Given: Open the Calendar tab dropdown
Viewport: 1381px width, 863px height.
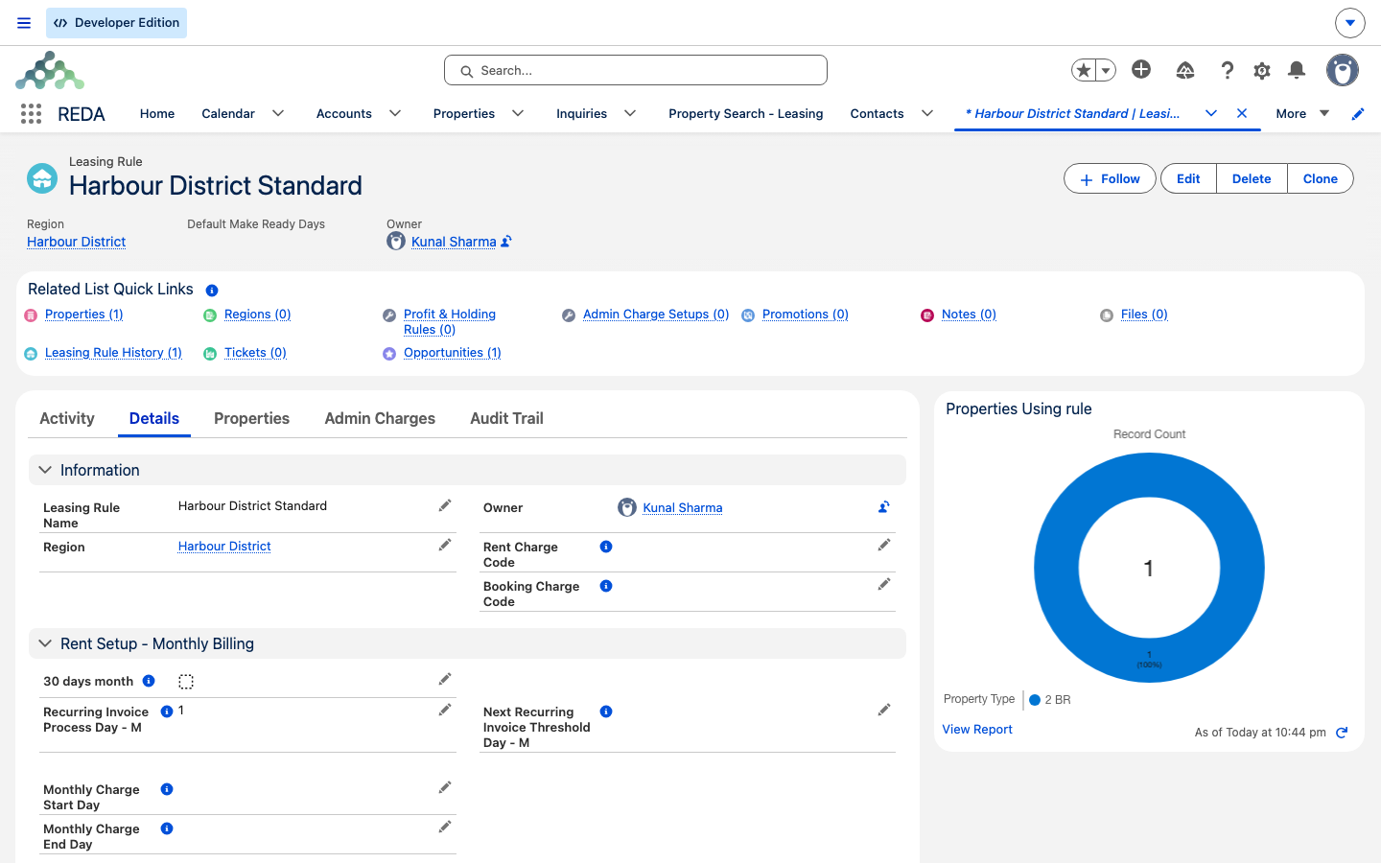Looking at the screenshot, I should [x=278, y=113].
